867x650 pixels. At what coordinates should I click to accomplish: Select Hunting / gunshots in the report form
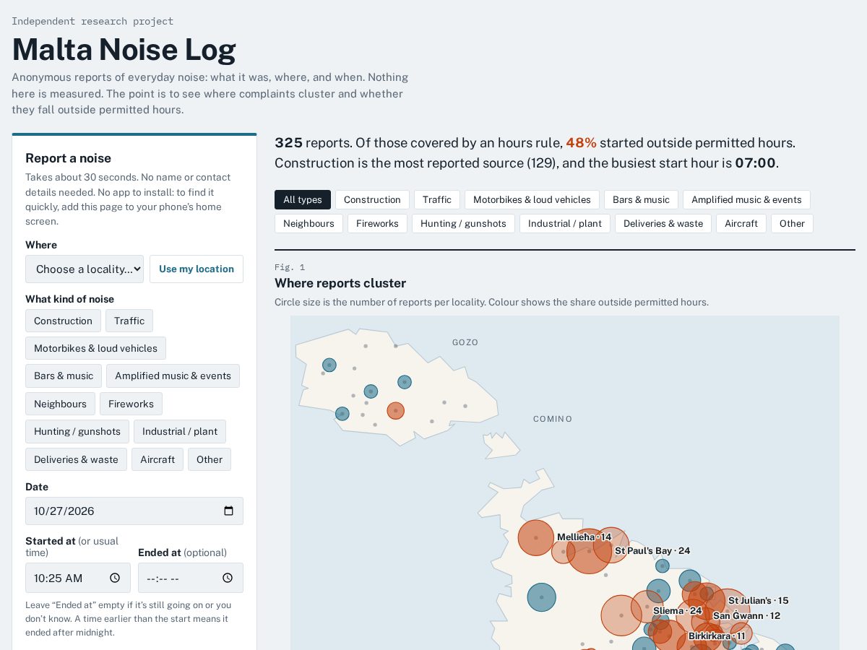(x=77, y=431)
